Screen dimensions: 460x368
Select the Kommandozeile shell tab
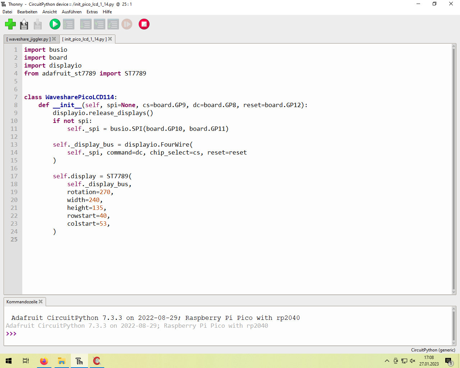pos(22,302)
